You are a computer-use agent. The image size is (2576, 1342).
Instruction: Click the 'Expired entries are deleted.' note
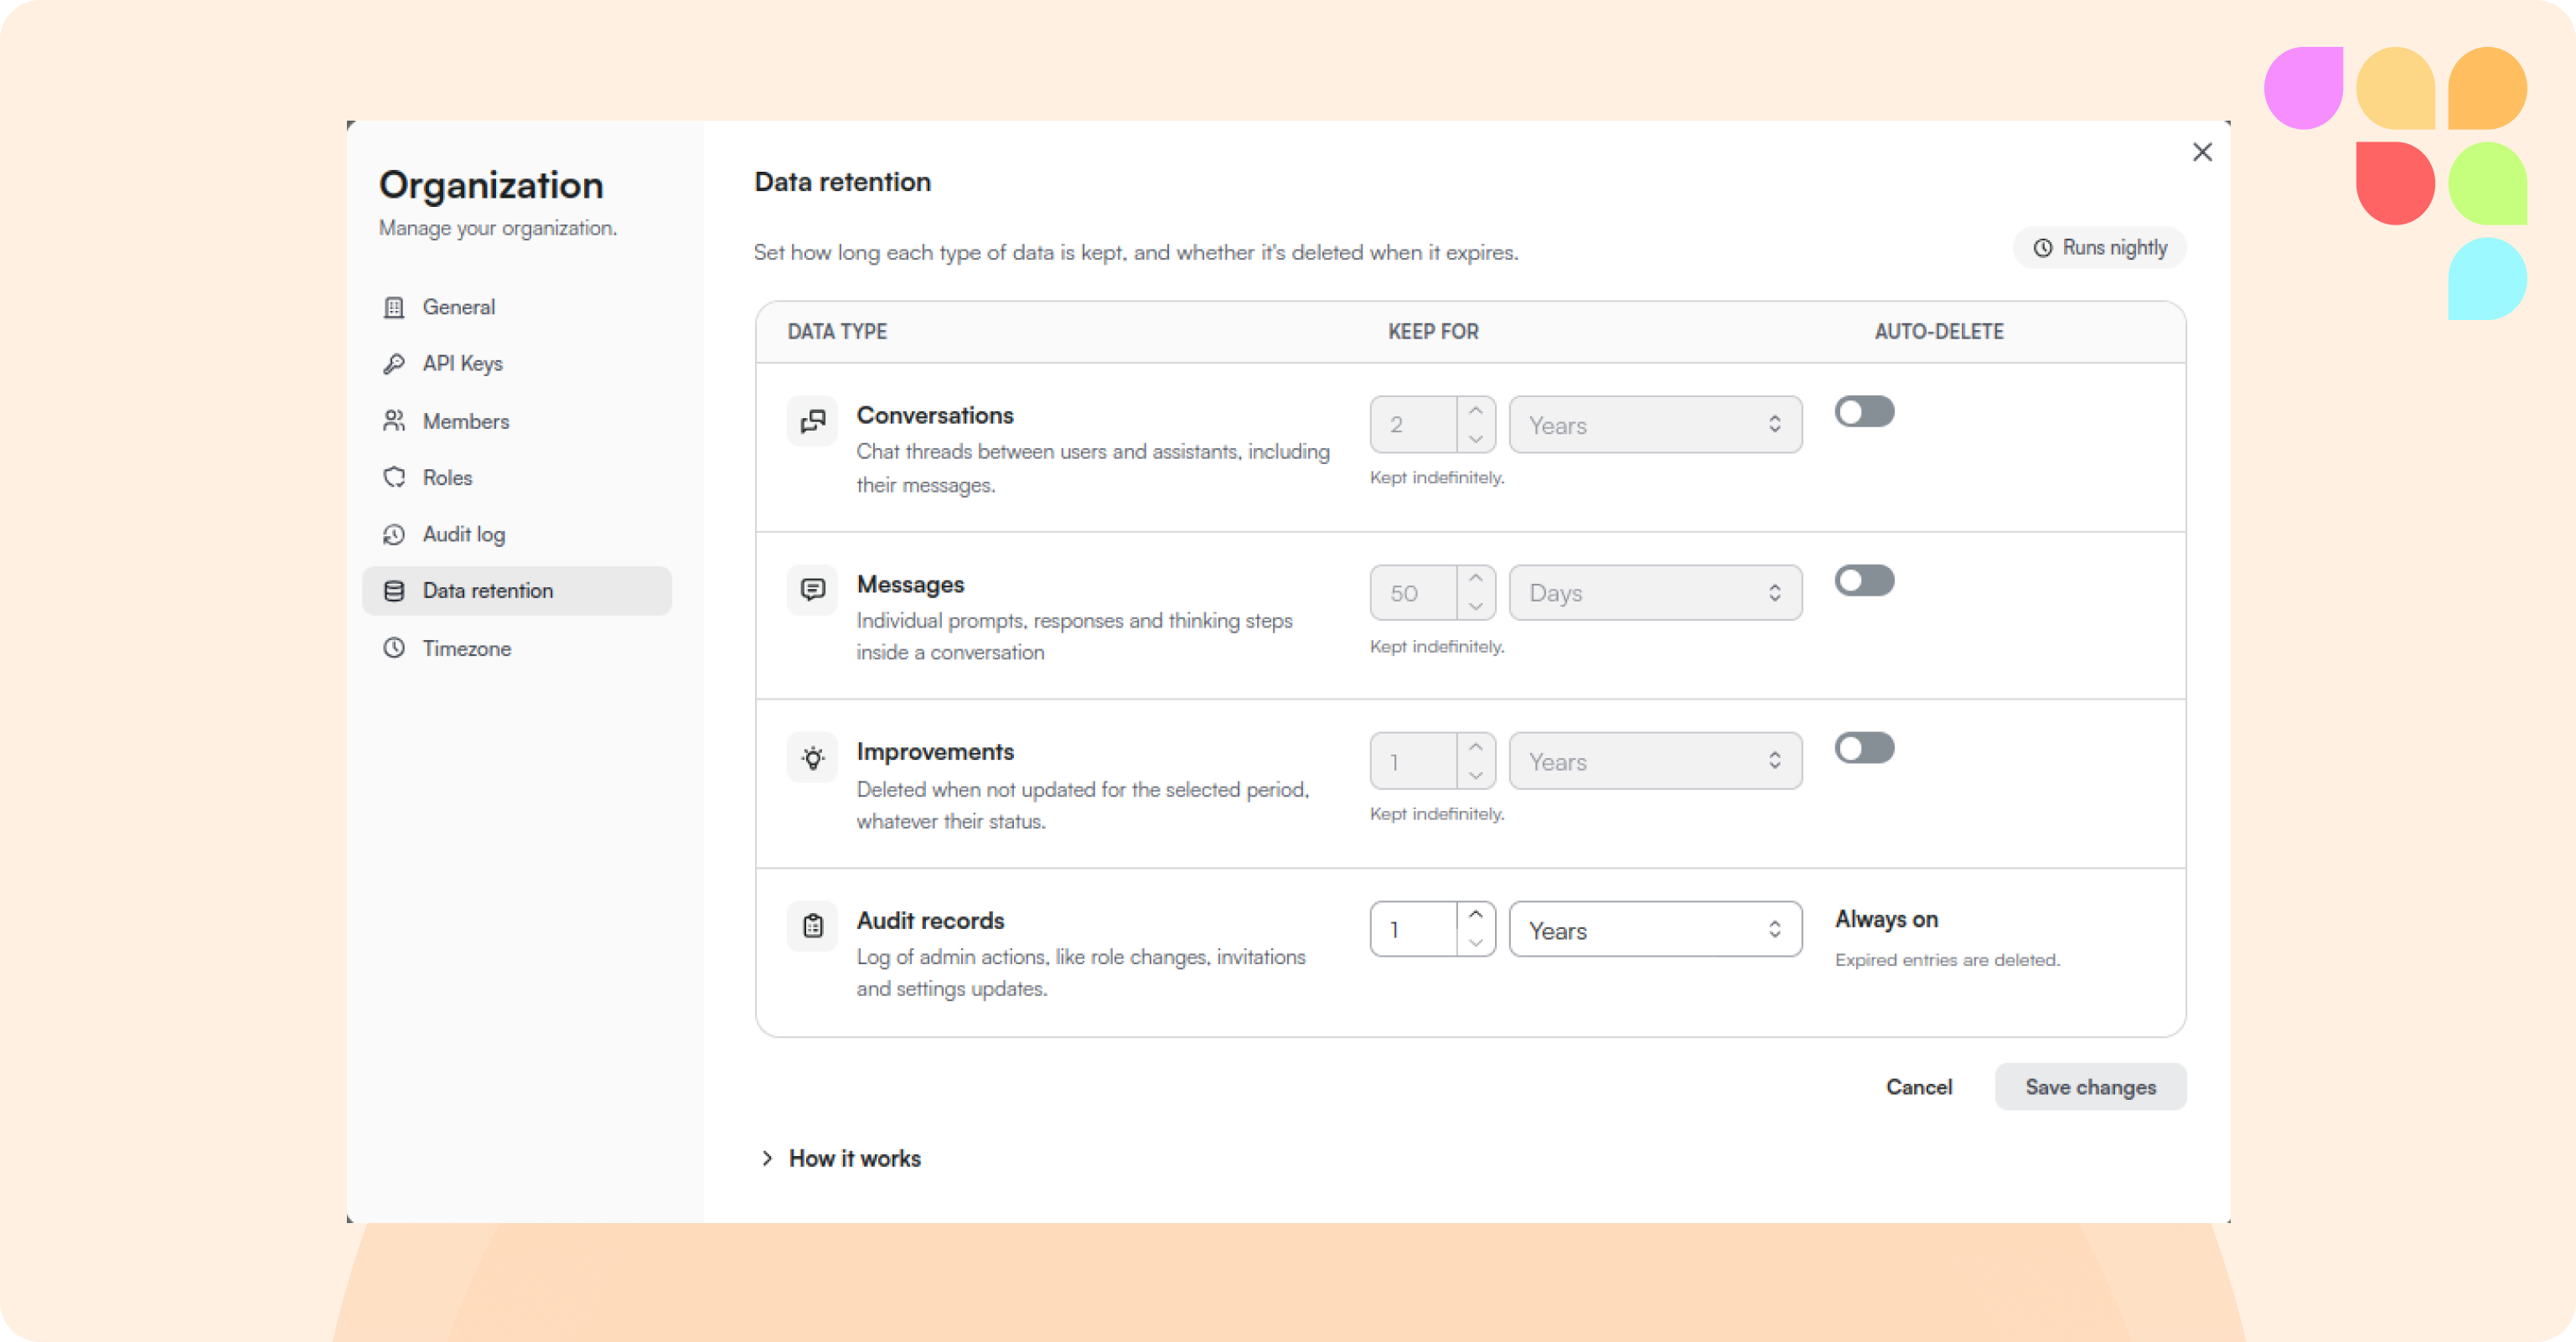tap(1947, 960)
